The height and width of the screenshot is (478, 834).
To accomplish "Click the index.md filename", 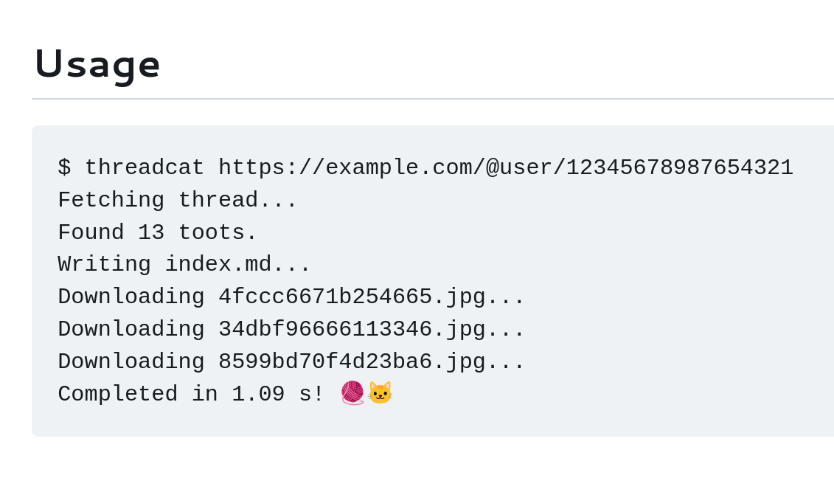I will 218,265.
